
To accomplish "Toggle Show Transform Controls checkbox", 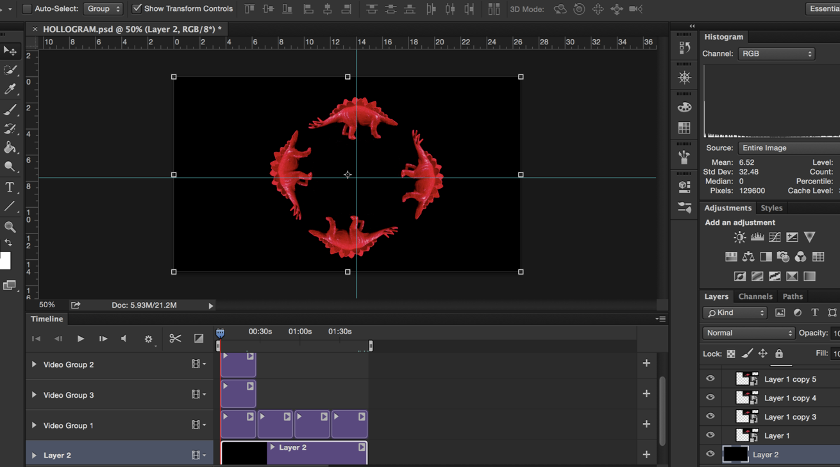I will [x=137, y=9].
